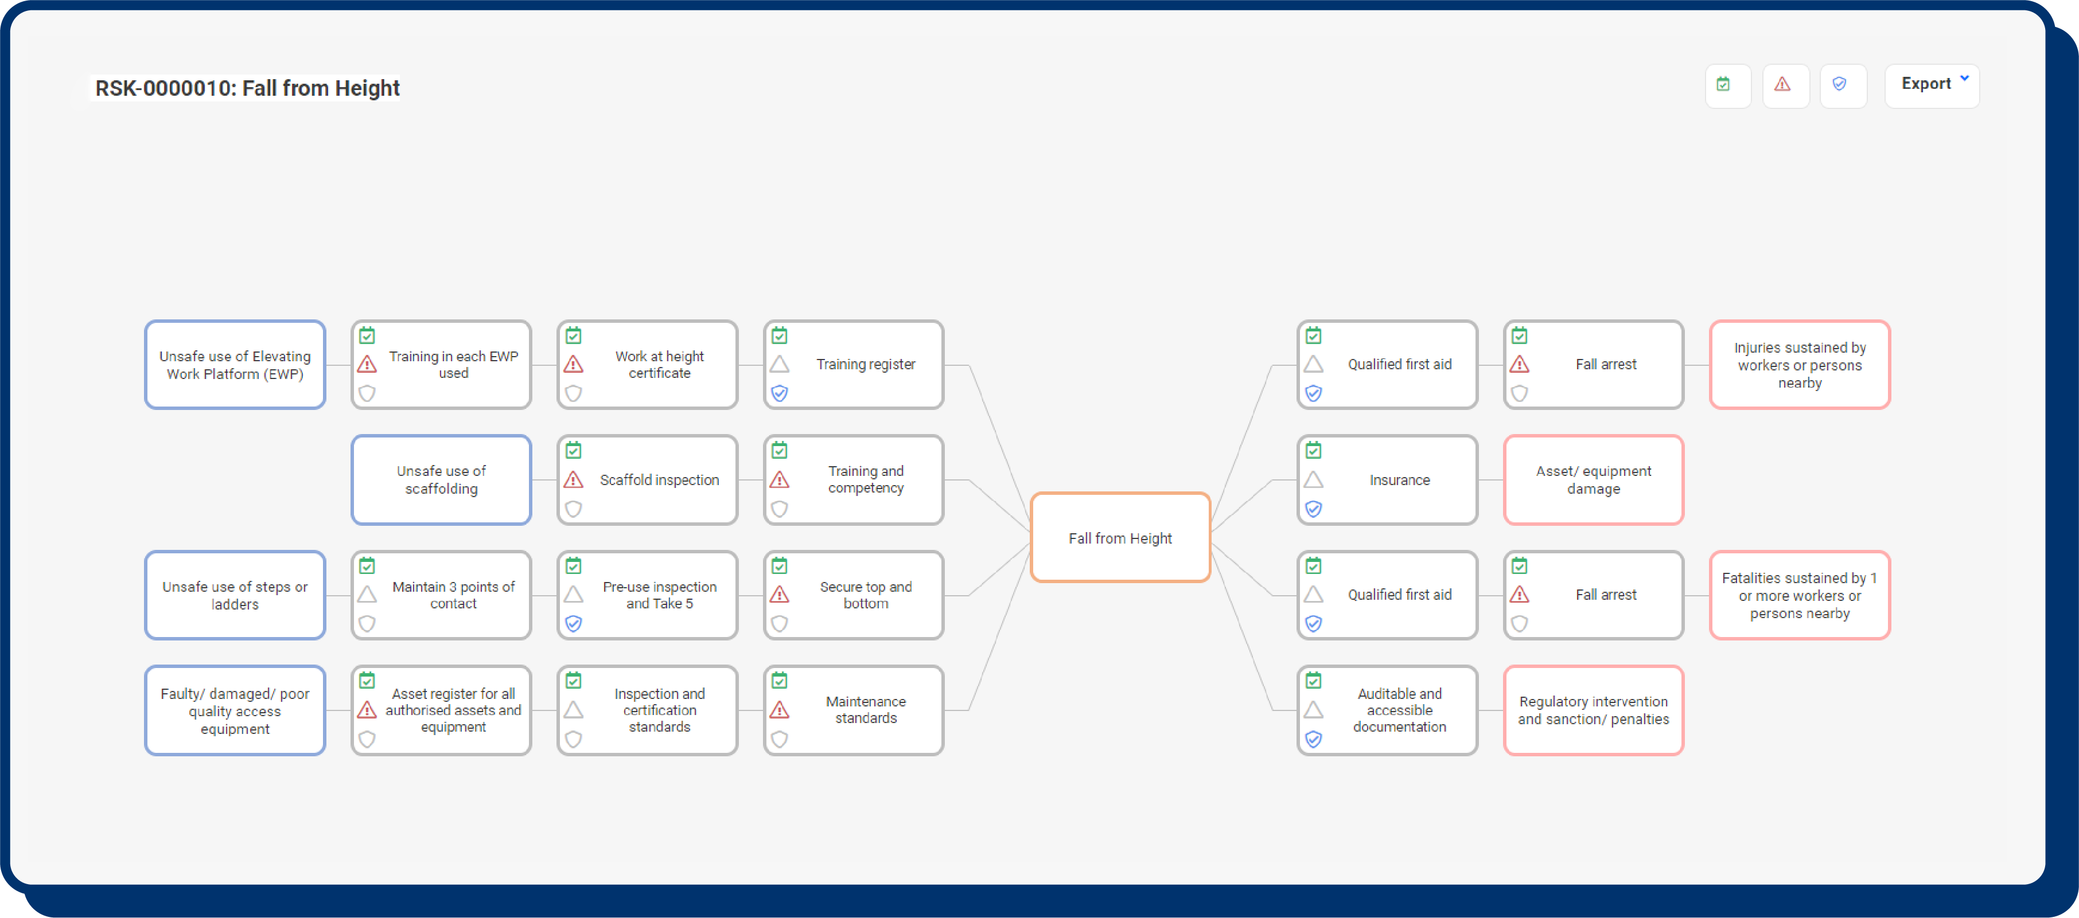Click red warning icon on Scaffold inspection
This screenshot has height=918, width=2079.
(574, 479)
